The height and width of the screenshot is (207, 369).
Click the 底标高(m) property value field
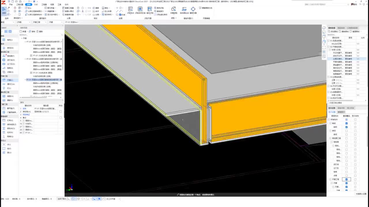pyautogui.click(x=46, y=112)
